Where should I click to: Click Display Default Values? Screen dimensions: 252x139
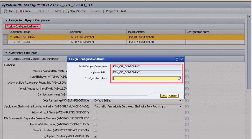(25, 59)
